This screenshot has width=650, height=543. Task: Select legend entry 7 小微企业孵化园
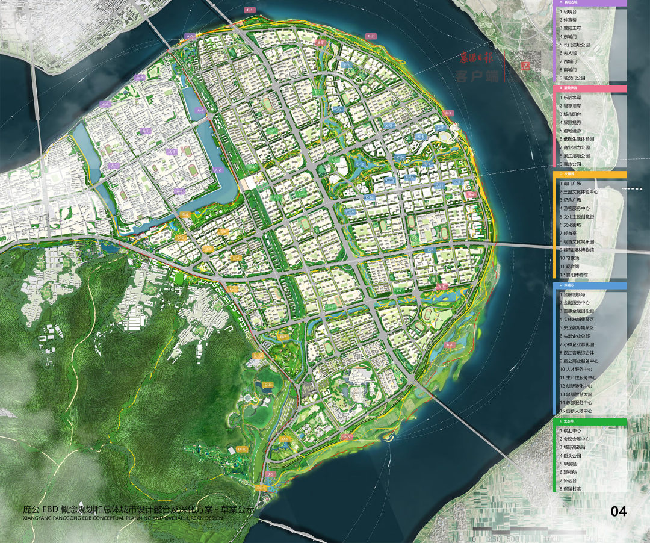coord(577,344)
